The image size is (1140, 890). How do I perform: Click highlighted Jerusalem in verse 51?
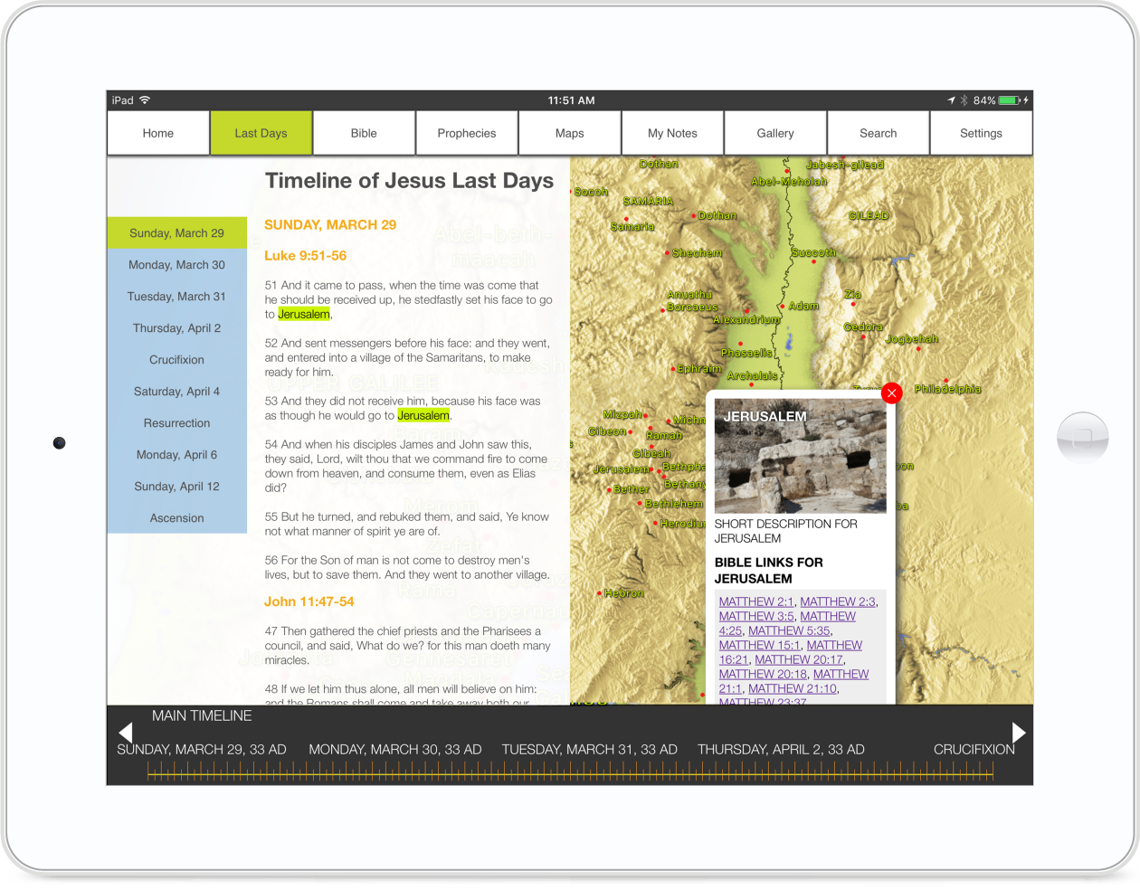[x=304, y=315]
